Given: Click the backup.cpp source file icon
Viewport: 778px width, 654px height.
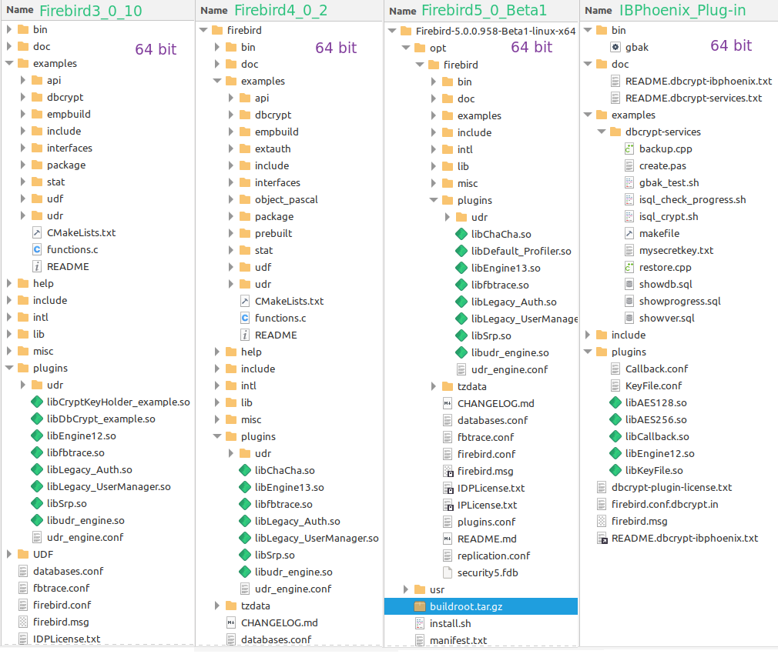Looking at the screenshot, I should pyautogui.click(x=629, y=148).
